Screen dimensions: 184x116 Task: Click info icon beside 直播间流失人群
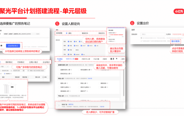[71, 70]
